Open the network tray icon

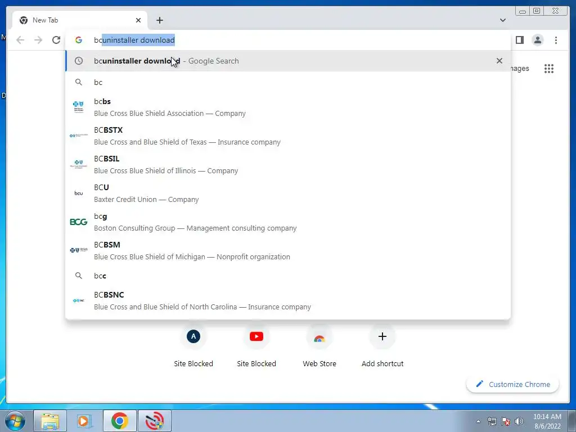click(x=492, y=421)
